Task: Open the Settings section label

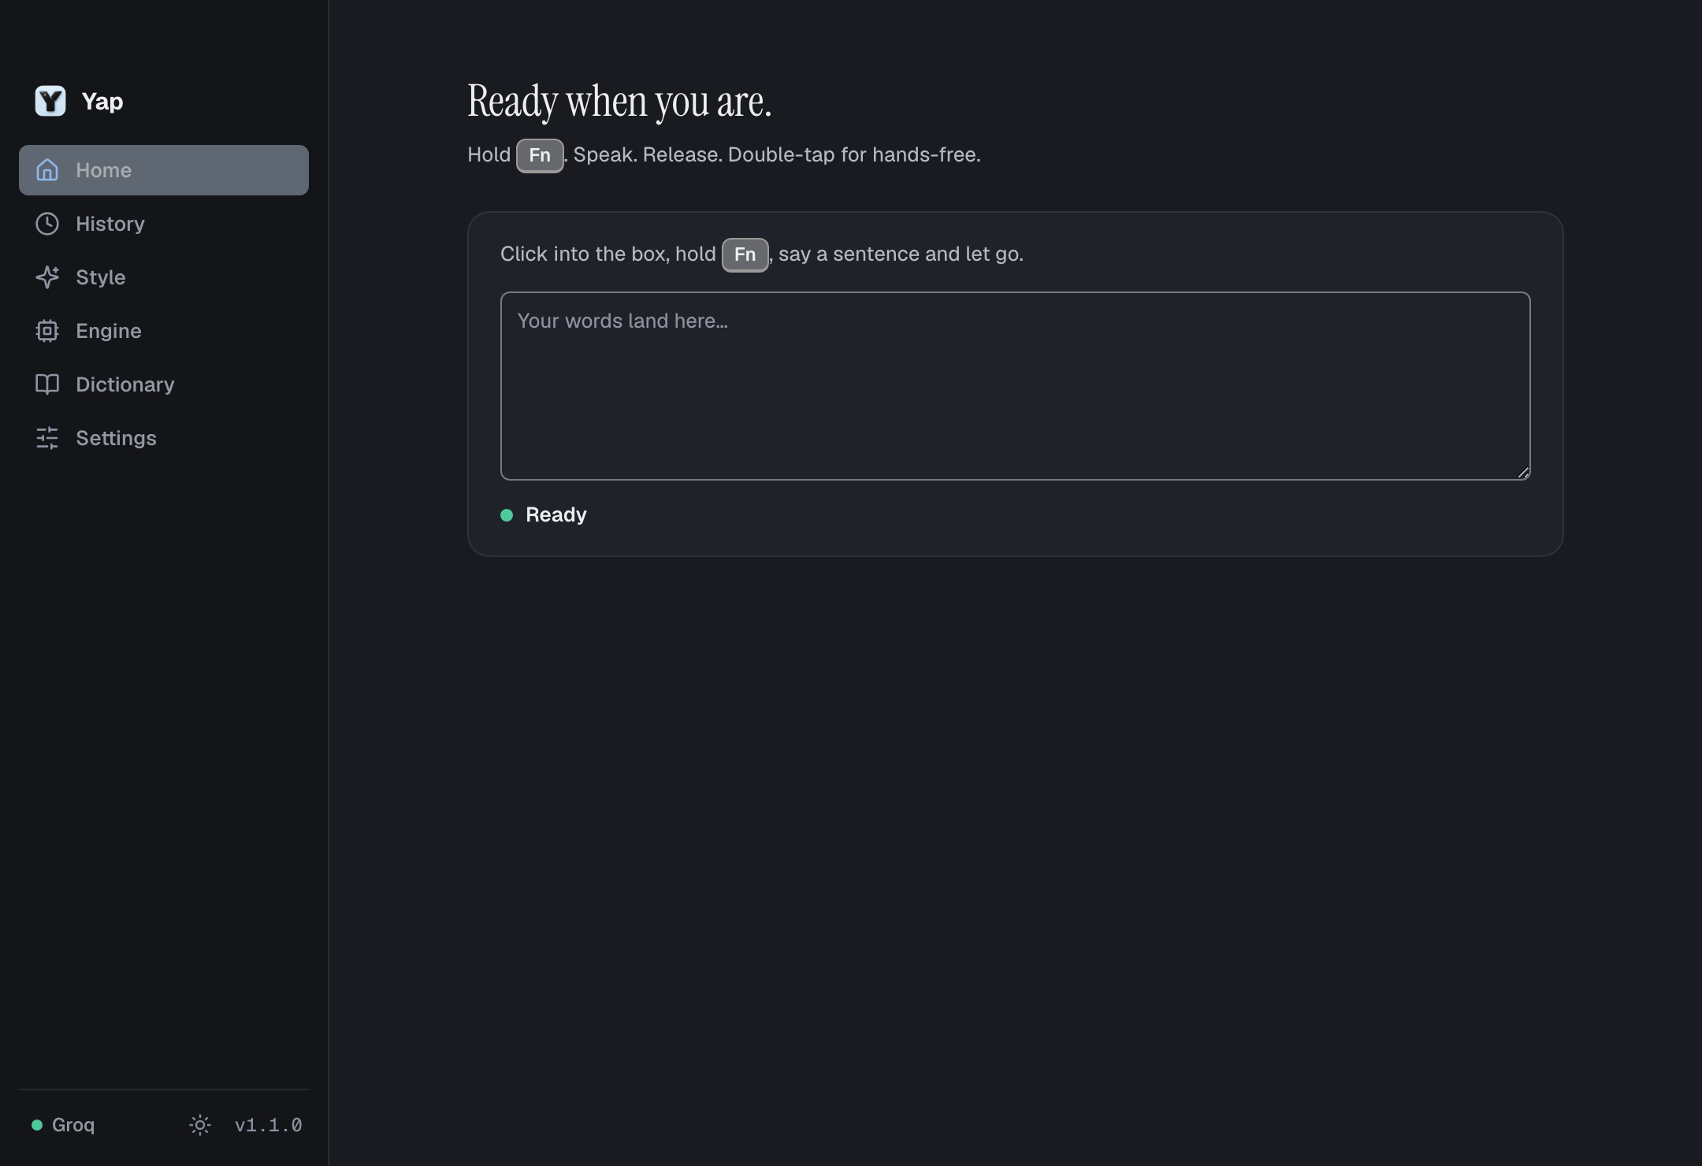Action: click(116, 438)
